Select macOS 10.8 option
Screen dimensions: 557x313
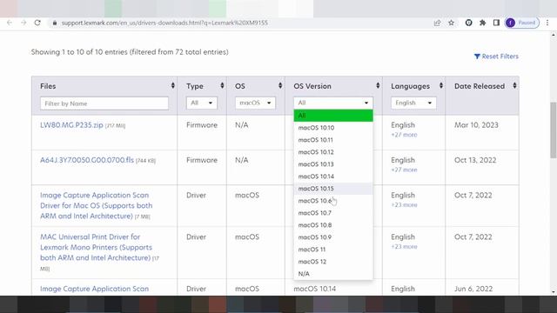click(333, 225)
